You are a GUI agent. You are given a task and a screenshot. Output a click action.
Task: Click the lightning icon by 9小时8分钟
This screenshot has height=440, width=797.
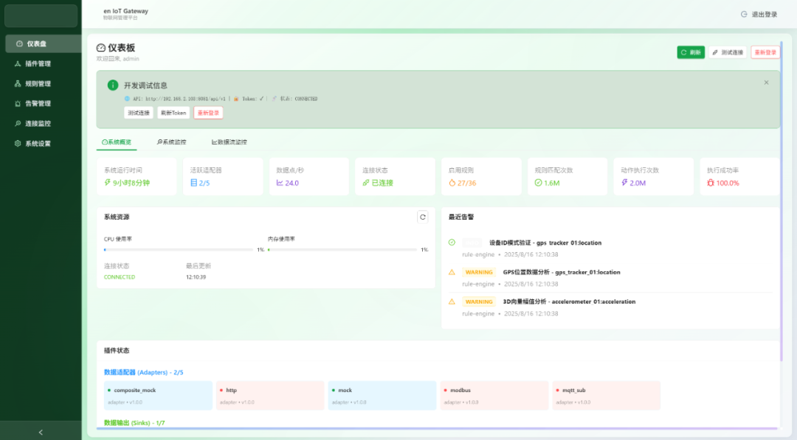pyautogui.click(x=107, y=182)
